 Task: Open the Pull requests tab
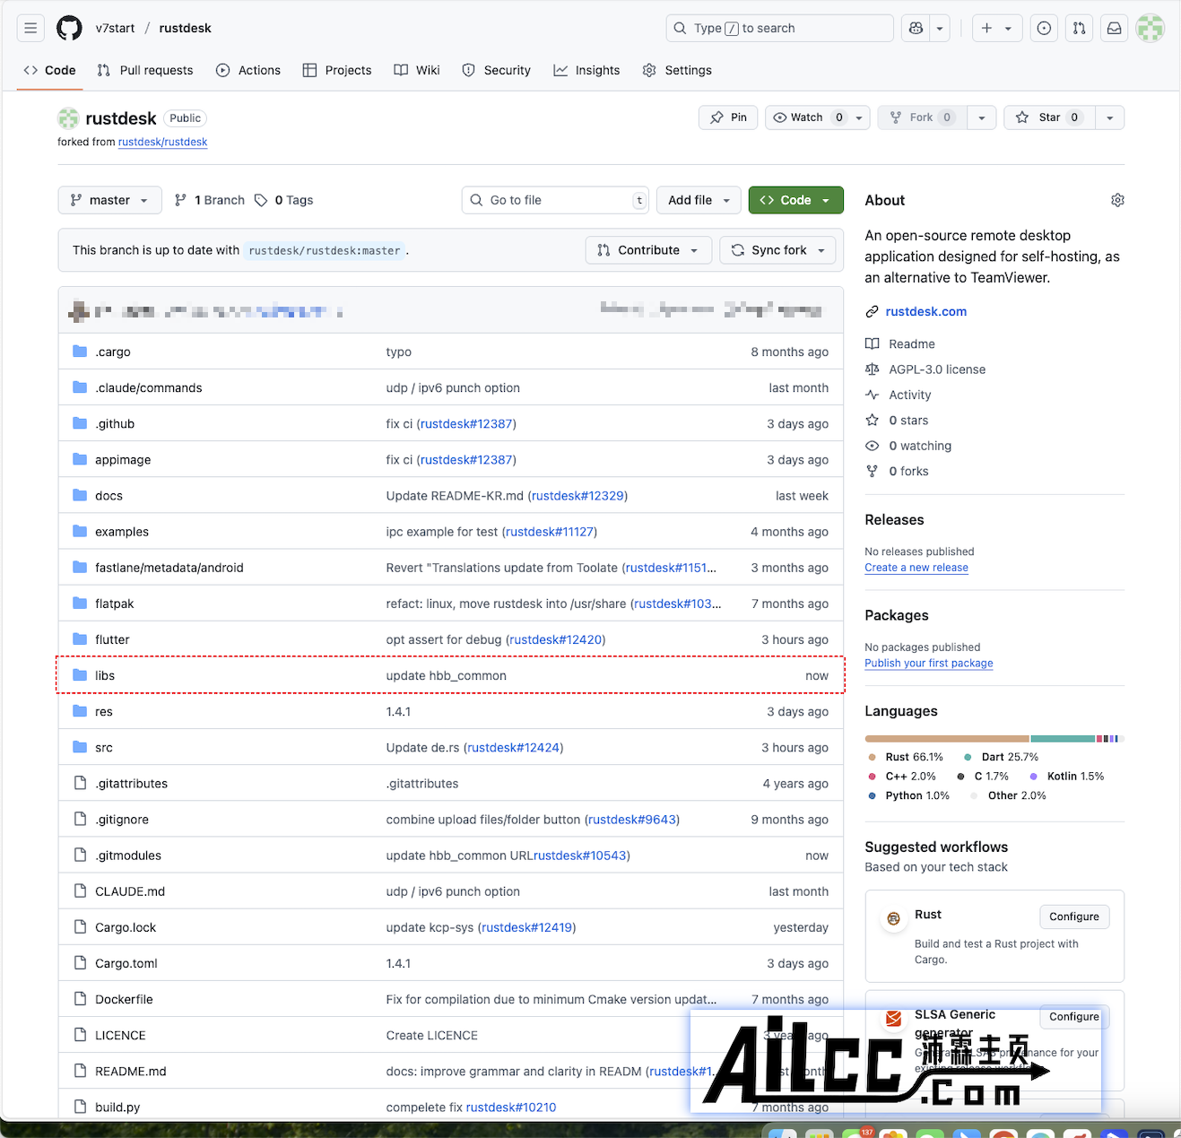[145, 70]
